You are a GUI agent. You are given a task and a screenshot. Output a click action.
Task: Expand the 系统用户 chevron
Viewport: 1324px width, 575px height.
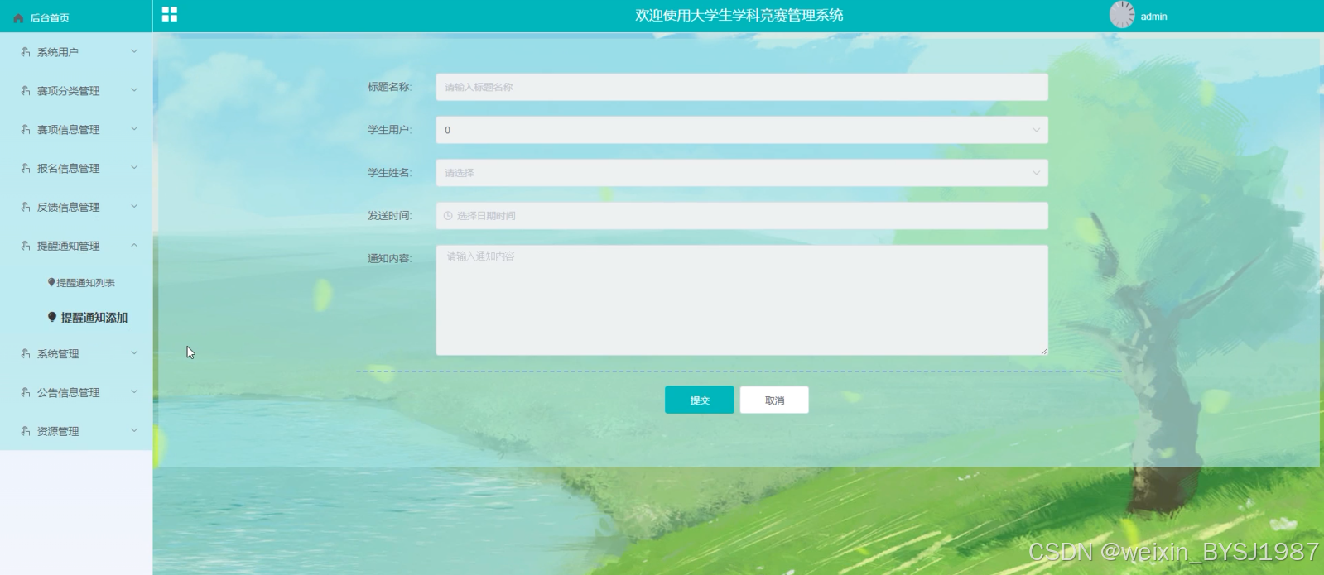[x=134, y=51]
